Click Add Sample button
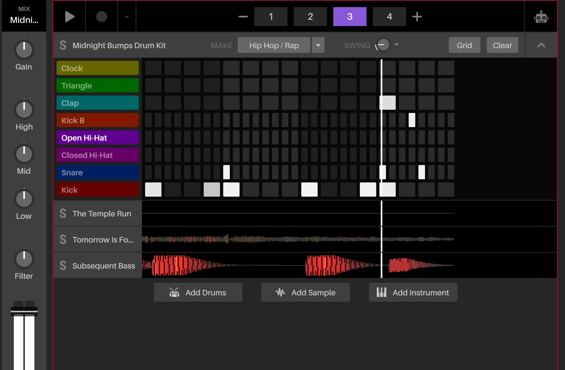Image resolution: width=565 pixels, height=370 pixels. (306, 292)
